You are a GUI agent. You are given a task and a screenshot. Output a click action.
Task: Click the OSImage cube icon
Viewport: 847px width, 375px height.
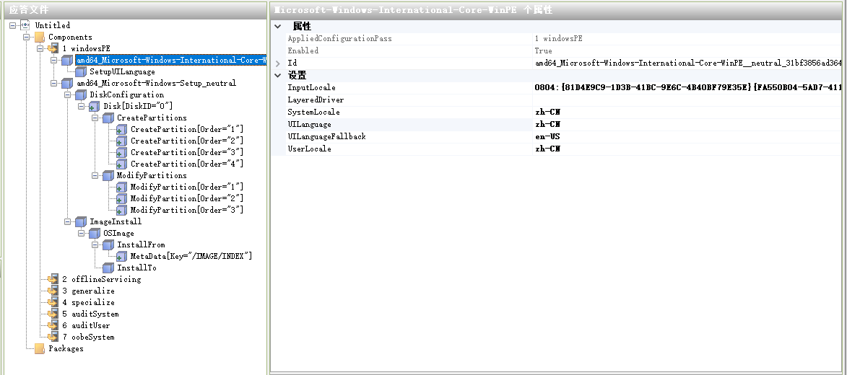click(94, 233)
